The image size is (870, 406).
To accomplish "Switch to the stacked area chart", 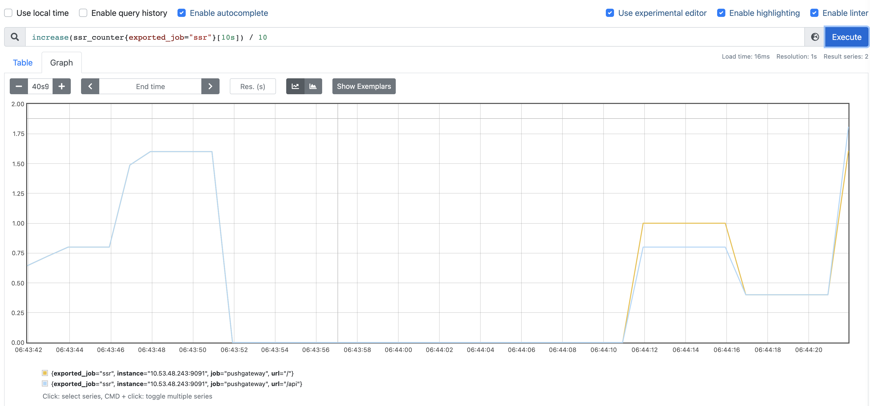I will tap(313, 86).
